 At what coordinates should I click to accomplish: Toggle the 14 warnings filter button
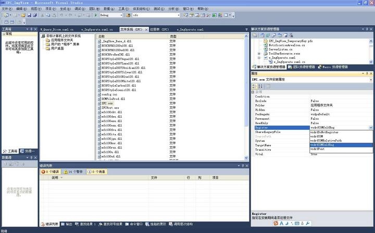(73, 171)
